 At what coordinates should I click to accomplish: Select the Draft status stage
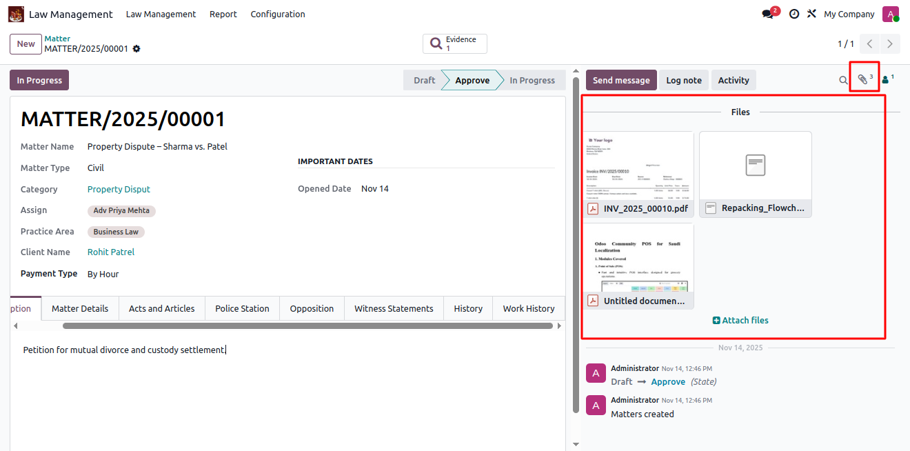click(424, 81)
